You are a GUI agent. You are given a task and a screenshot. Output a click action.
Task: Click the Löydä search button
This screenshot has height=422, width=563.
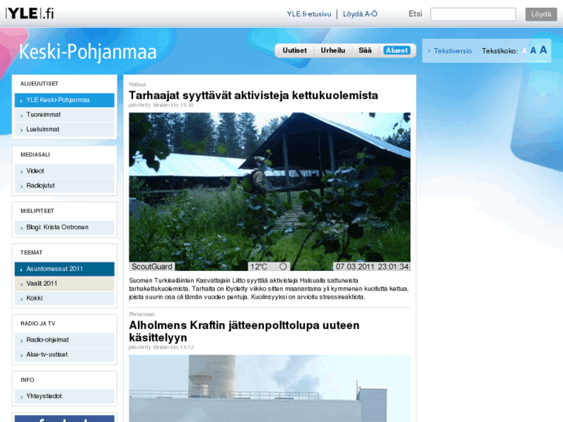pyautogui.click(x=541, y=15)
